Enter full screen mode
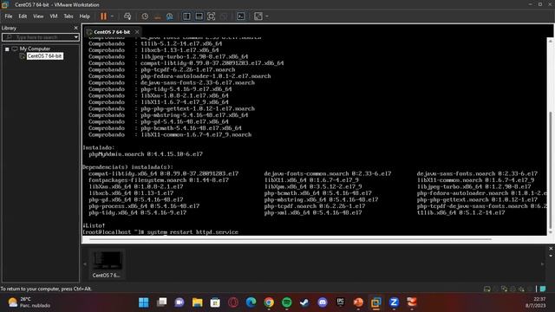The width and height of the screenshot is (555, 312). [x=211, y=16]
